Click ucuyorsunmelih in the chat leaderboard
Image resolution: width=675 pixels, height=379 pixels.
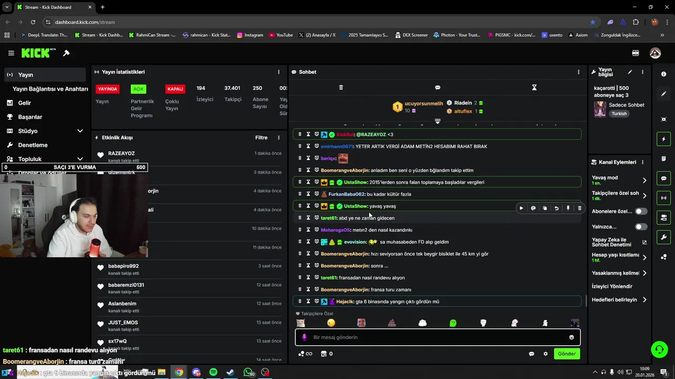pyautogui.click(x=424, y=104)
